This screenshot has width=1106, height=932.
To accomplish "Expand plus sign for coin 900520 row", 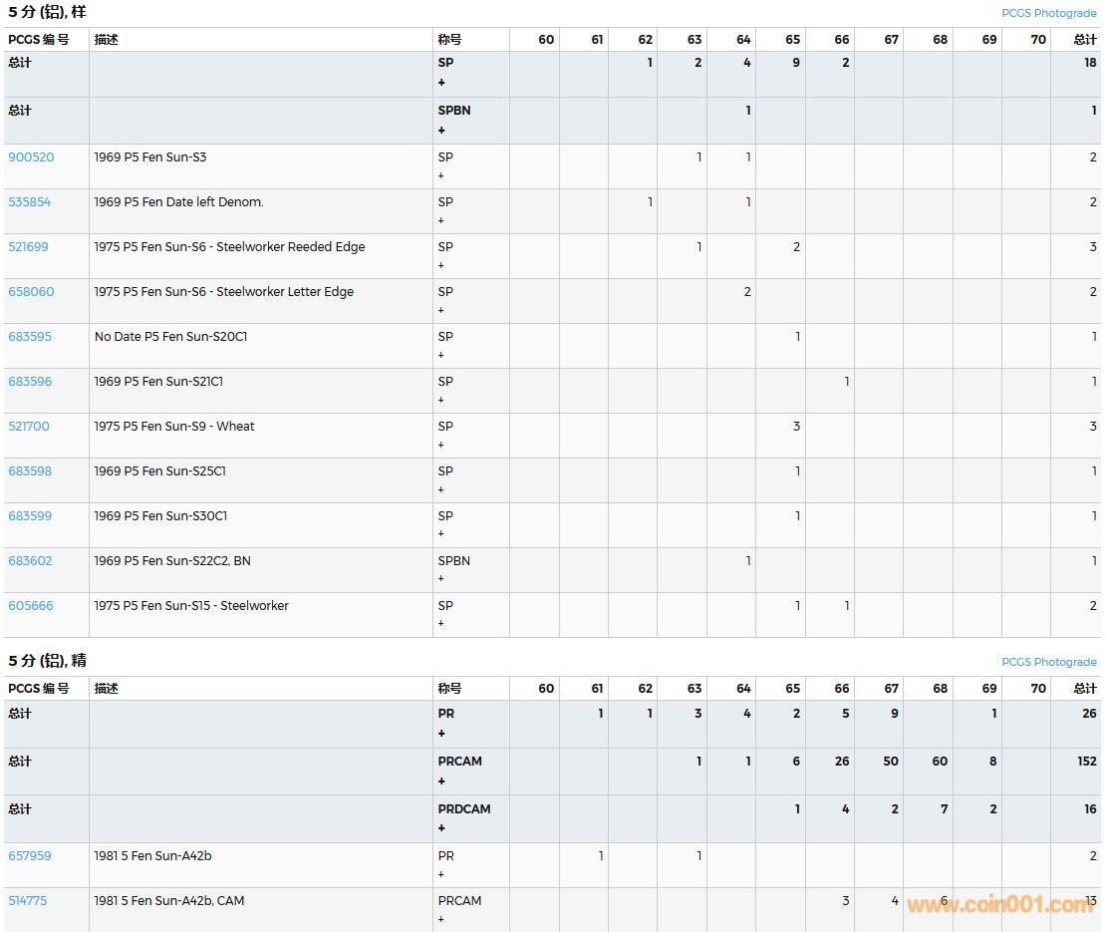I will [441, 175].
